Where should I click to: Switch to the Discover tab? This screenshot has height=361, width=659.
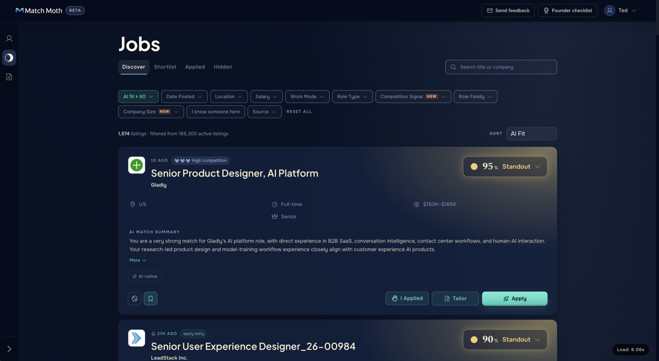133,67
